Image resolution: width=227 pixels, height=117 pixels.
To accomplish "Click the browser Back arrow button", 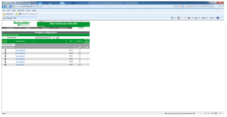I will point(4,7).
